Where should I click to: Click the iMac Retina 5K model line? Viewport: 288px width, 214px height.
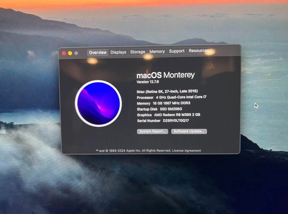coord(167,91)
